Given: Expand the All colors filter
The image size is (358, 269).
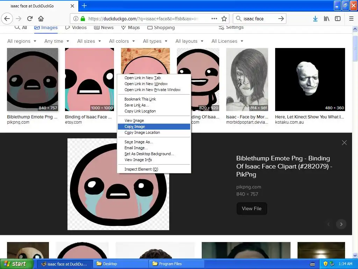Looking at the screenshot, I should point(122,41).
